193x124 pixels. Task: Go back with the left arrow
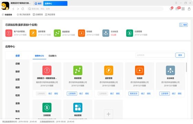(13, 9)
